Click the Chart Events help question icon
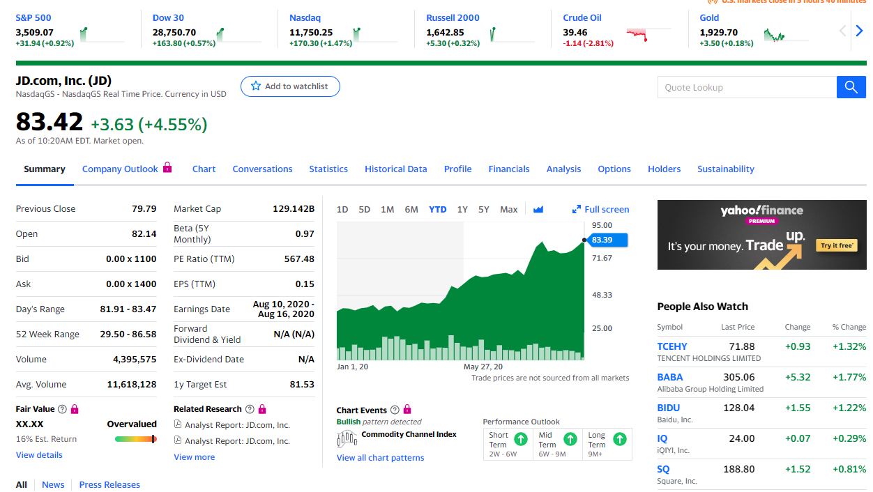This screenshot has width=873, height=492. click(x=395, y=410)
